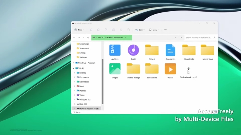241x135 pixels.
Task: Go forward with the Forward arrow
Action: [79, 37]
